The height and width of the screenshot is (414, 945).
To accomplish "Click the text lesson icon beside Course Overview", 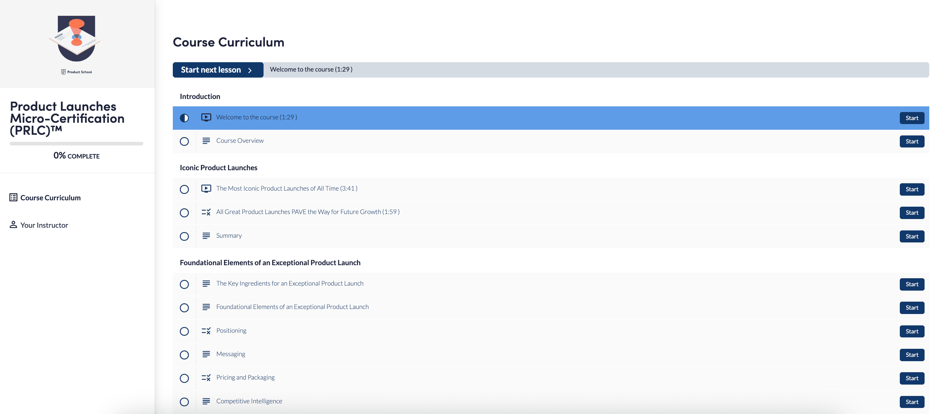I will point(206,141).
